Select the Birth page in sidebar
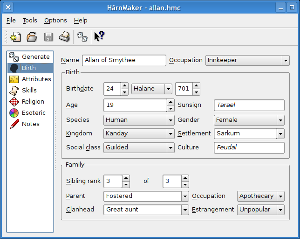Viewport: 300px width, 239px height. coord(30,68)
